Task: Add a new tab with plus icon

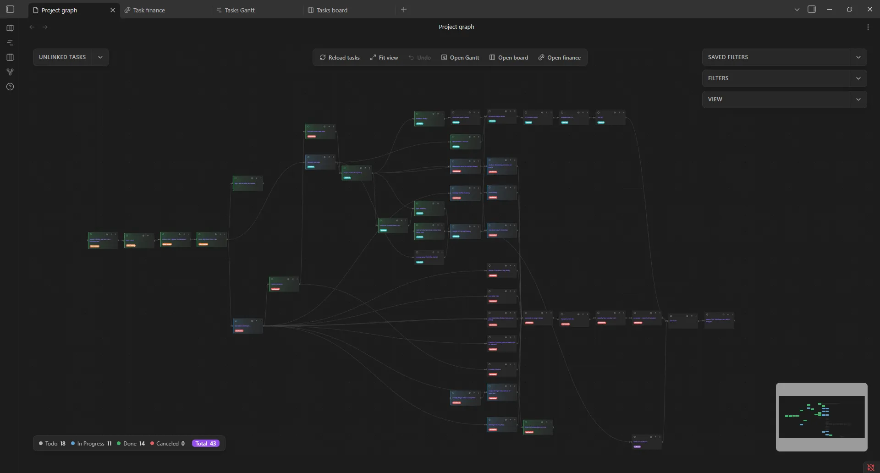Action: coord(404,10)
